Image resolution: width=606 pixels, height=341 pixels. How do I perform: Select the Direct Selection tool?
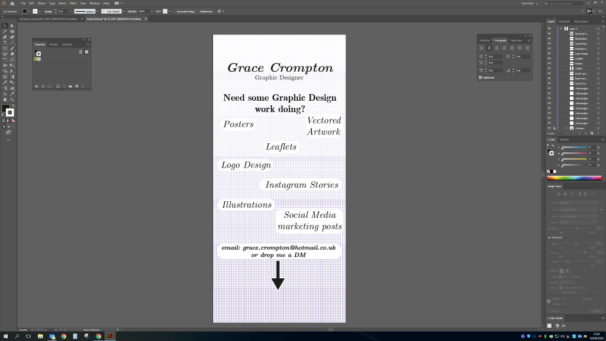(x=11, y=25)
